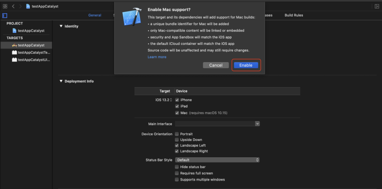Select the General tab
Screen dimensions: 382x189
(x=95, y=15)
